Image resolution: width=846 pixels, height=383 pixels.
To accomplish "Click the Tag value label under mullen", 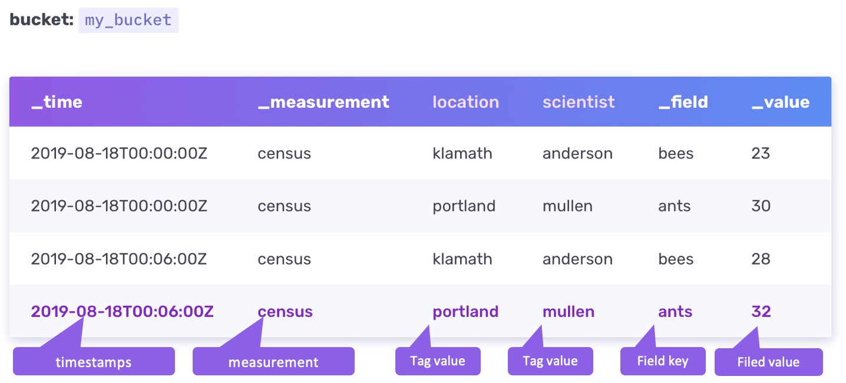I will point(550,361).
